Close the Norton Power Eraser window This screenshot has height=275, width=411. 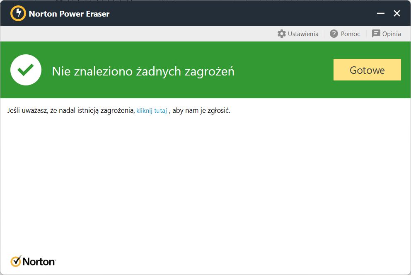[x=397, y=13]
